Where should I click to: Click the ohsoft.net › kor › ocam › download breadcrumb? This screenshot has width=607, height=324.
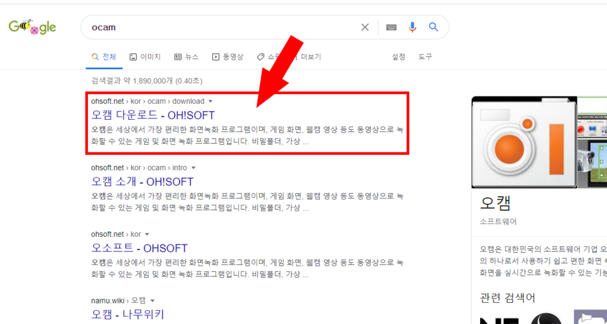(148, 101)
